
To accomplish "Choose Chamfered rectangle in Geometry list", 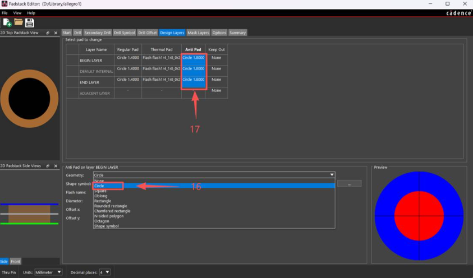I will point(214,211).
